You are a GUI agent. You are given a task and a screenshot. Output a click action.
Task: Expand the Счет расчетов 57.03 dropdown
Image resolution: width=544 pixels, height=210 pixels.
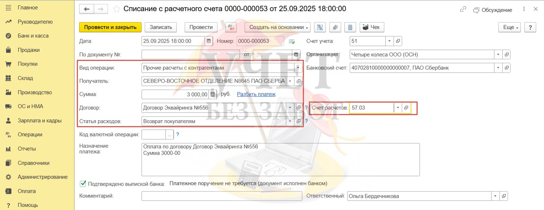pyautogui.click(x=397, y=108)
